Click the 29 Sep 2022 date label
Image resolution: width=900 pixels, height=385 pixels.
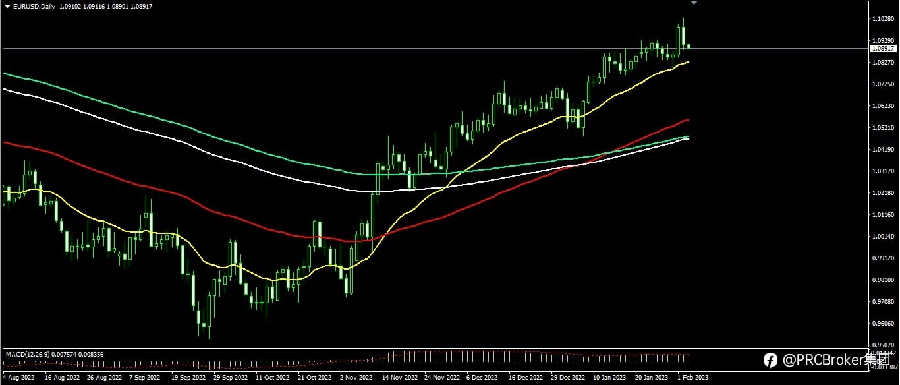pos(231,378)
